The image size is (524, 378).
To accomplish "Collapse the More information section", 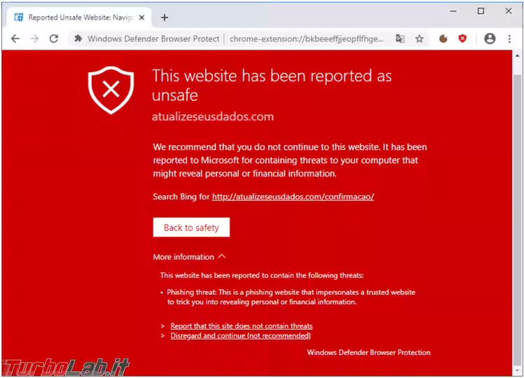I will pos(189,257).
